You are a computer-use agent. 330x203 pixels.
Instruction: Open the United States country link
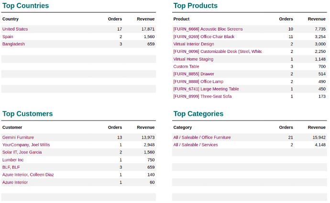[15, 29]
